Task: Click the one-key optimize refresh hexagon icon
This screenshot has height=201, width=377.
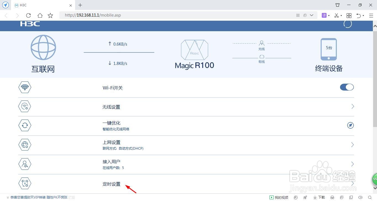Action: point(25,126)
